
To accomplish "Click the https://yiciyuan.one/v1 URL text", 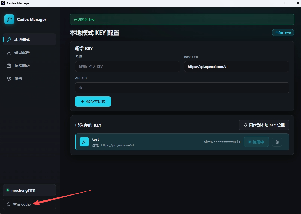I will [x=118, y=145].
